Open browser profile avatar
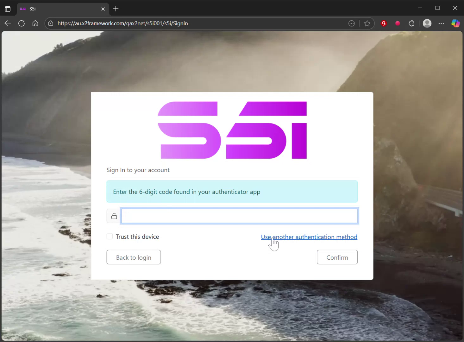 (x=427, y=23)
